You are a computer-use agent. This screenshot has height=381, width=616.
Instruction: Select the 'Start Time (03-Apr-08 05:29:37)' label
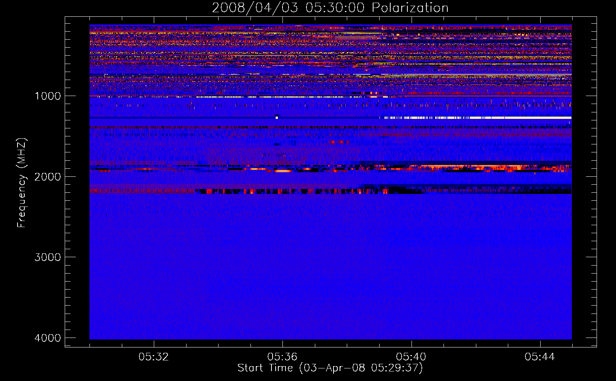click(x=330, y=368)
